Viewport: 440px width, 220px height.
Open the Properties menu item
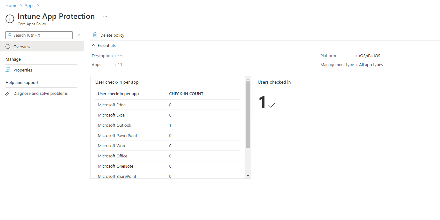click(23, 70)
